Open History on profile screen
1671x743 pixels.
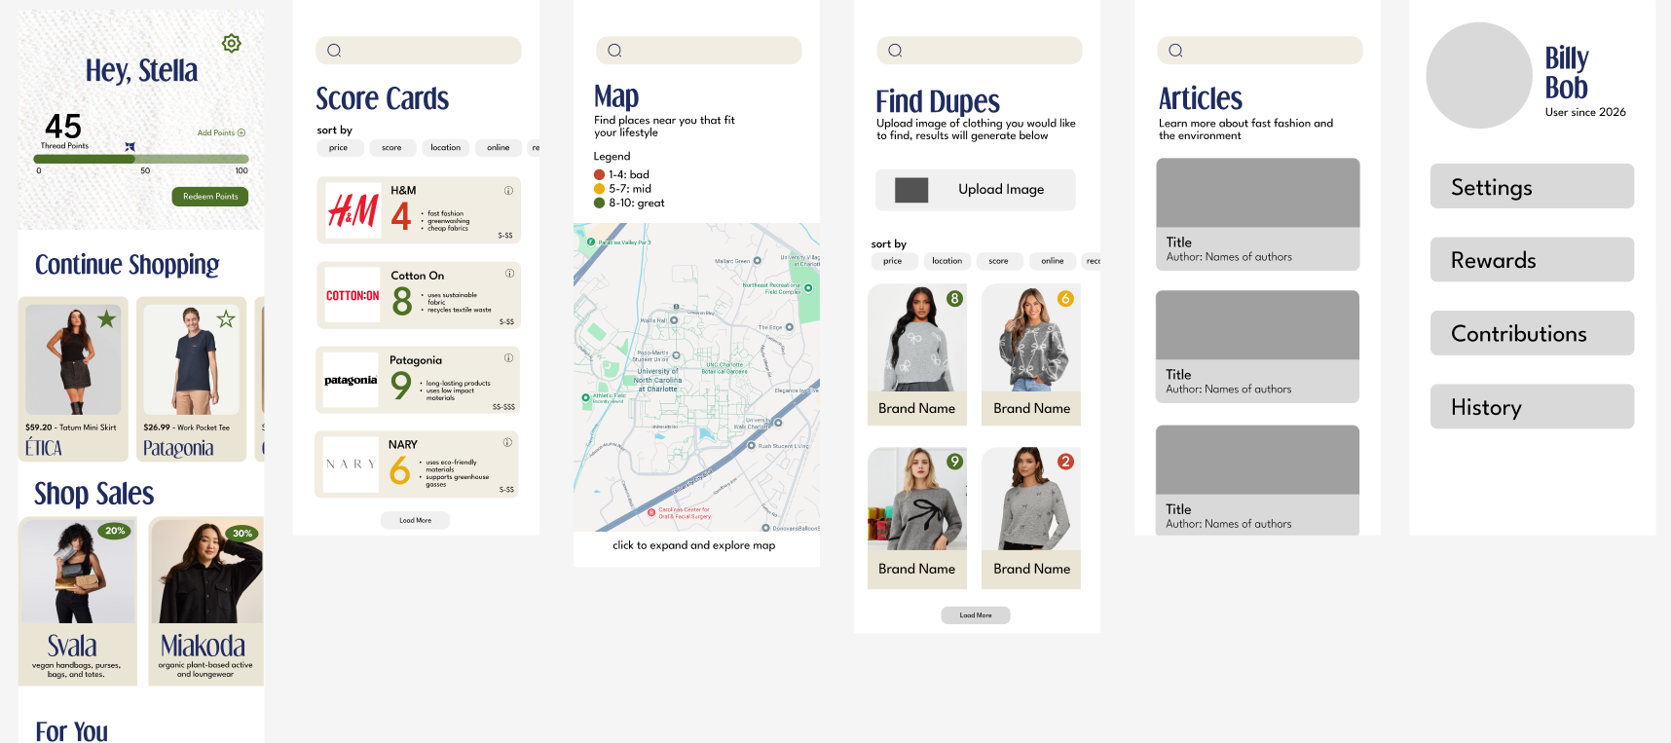tap(1532, 407)
